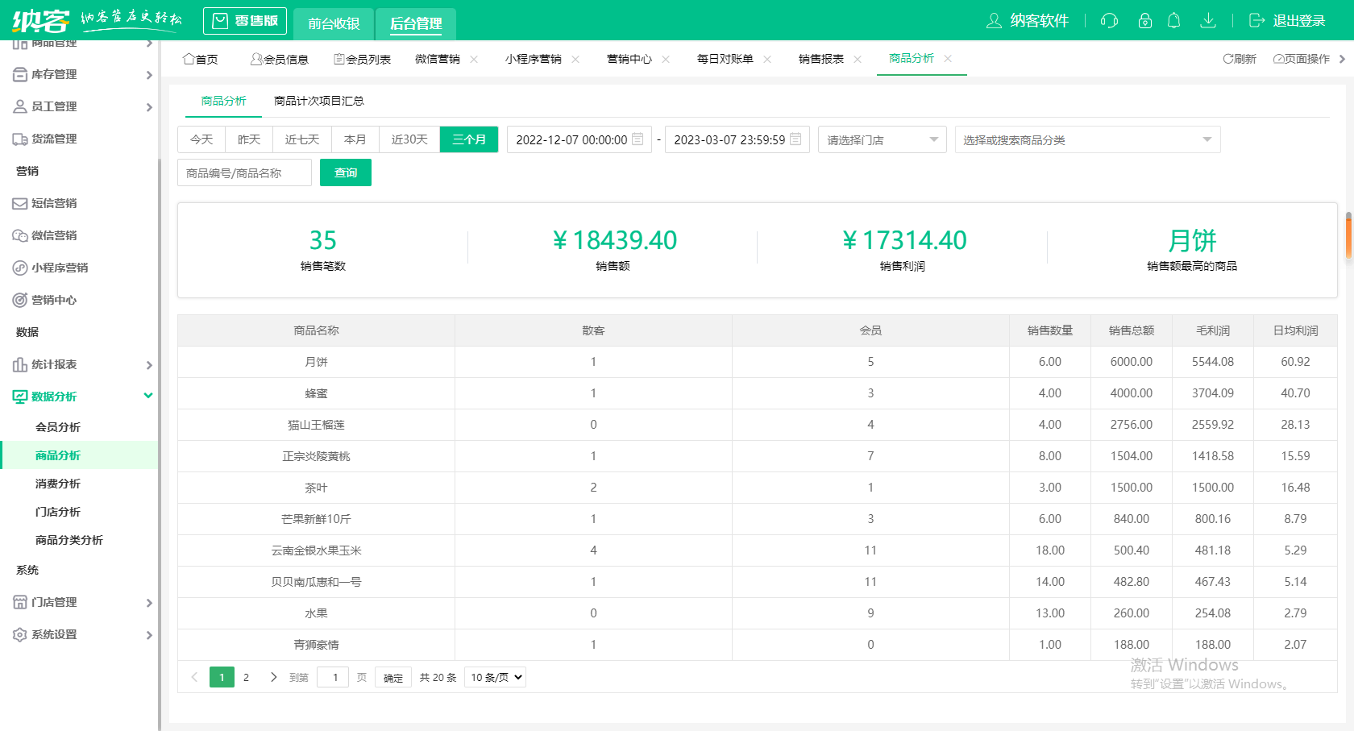1354x731 pixels.
Task: Select the 近七天 date range option
Action: 302,139
